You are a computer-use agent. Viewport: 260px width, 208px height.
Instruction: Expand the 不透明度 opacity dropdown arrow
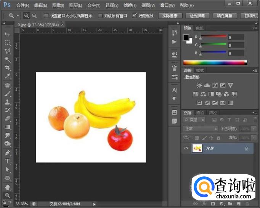point(254,129)
